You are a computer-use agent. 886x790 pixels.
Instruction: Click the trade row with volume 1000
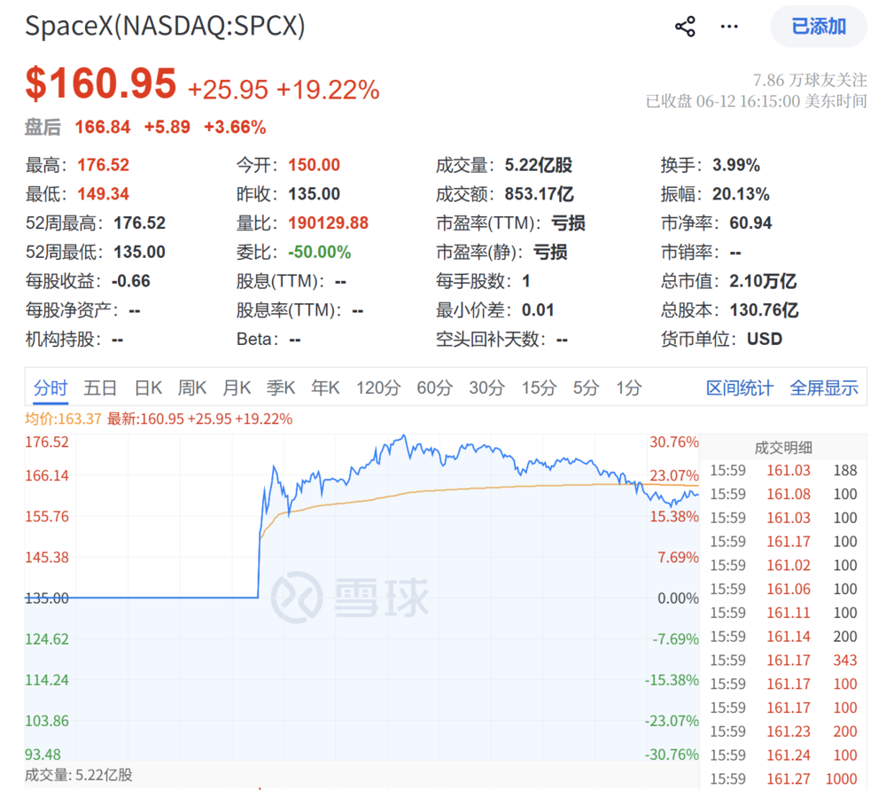783,778
